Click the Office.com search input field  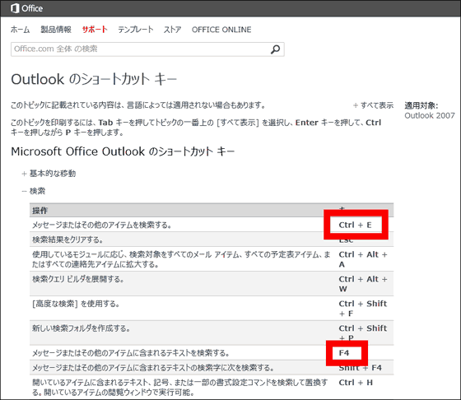click(147, 49)
